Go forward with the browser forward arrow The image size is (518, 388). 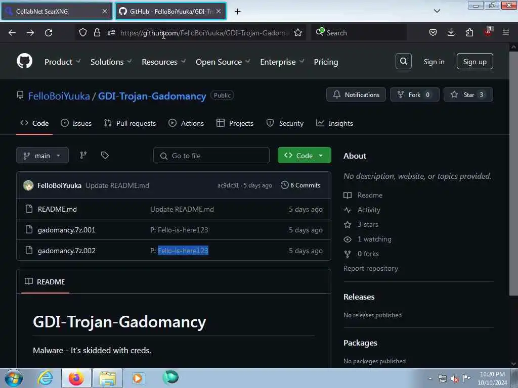click(x=30, y=33)
